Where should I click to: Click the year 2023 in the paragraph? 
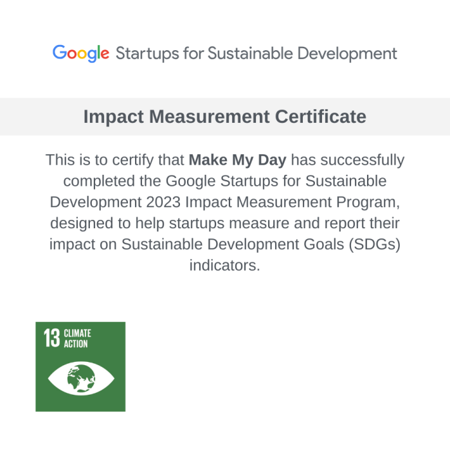pyautogui.click(x=163, y=202)
